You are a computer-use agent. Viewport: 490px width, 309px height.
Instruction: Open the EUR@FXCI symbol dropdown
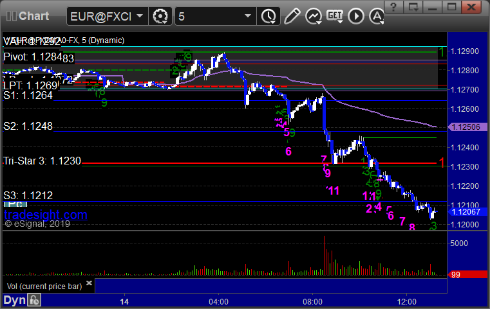pyautogui.click(x=139, y=16)
